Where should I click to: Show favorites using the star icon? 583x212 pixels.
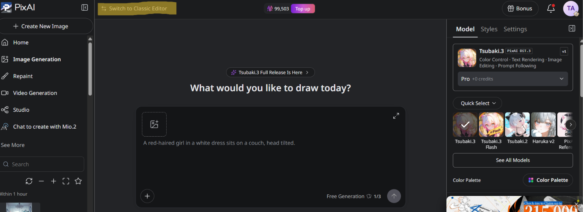(78, 181)
